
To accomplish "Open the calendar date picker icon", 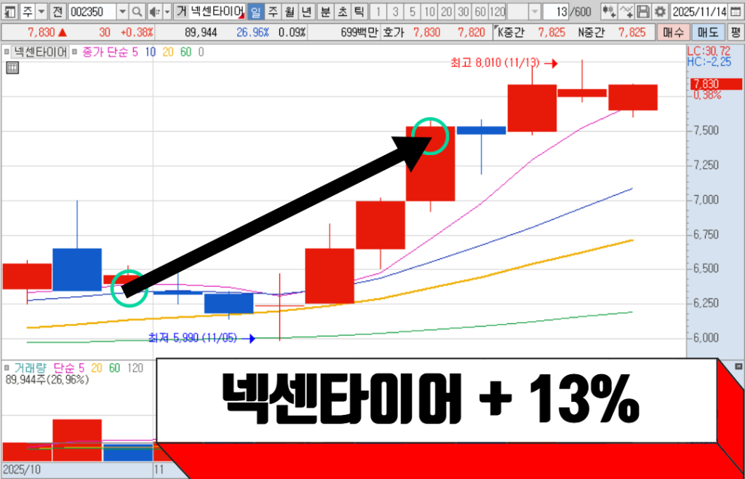I will 734,12.
